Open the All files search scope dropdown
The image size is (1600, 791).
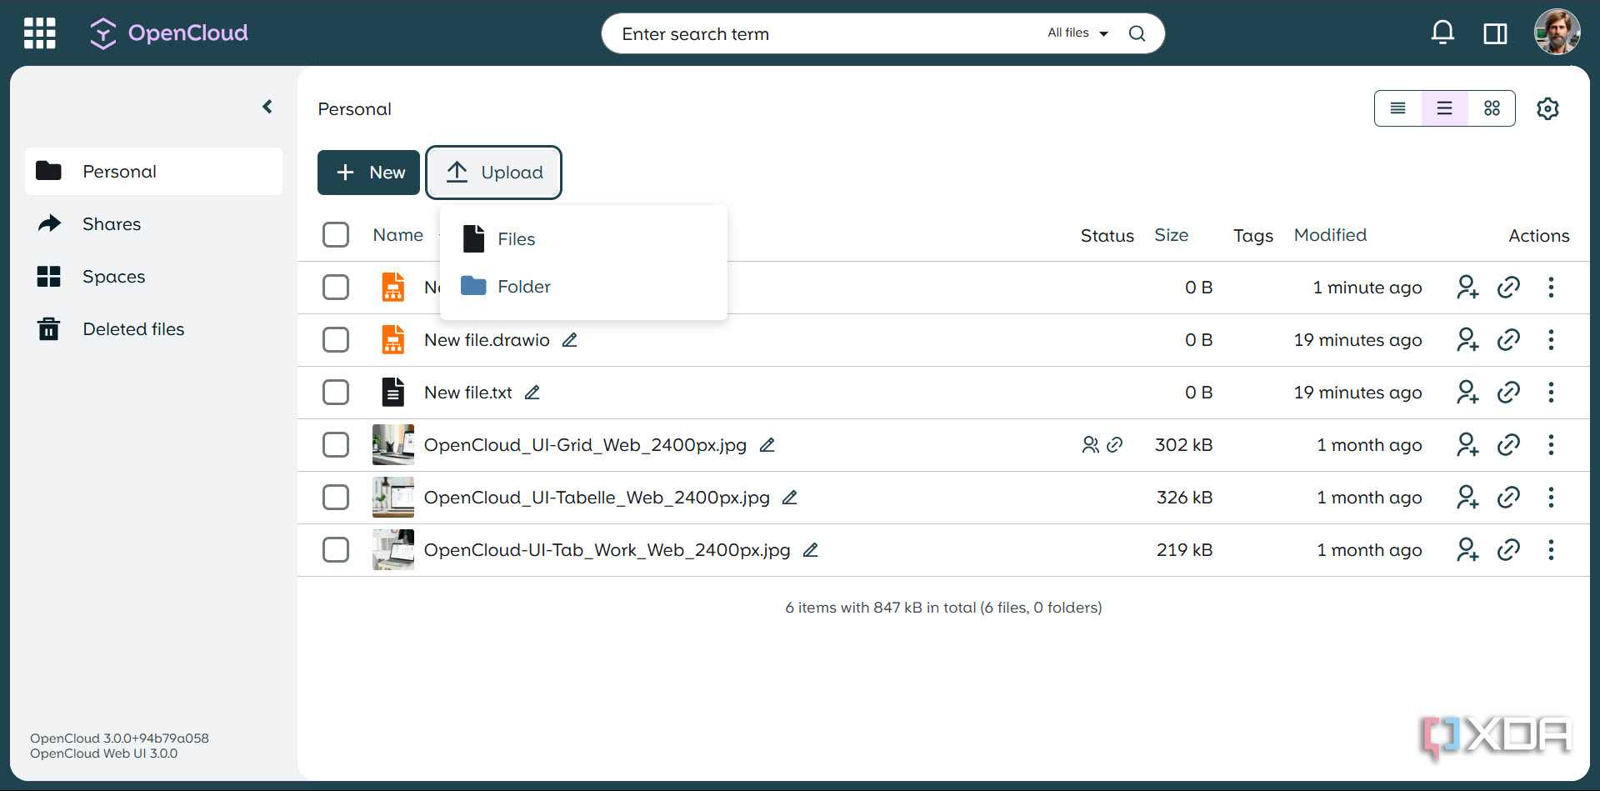[x=1077, y=33]
